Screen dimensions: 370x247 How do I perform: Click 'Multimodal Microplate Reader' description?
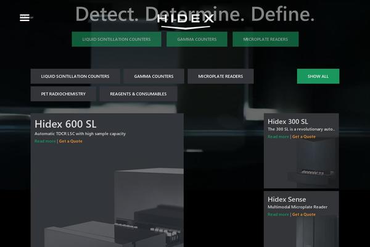tap(297, 207)
